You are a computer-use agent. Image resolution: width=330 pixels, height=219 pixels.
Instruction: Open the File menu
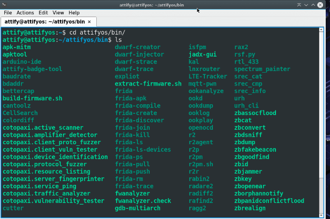pyautogui.click(x=8, y=13)
